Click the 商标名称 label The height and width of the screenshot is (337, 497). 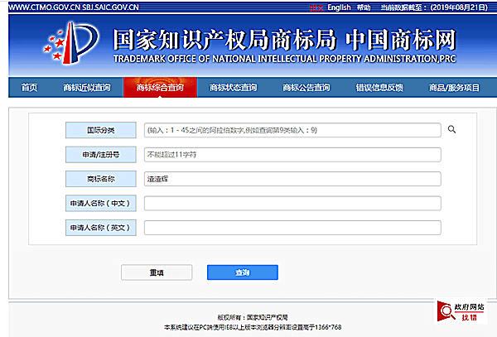101,179
